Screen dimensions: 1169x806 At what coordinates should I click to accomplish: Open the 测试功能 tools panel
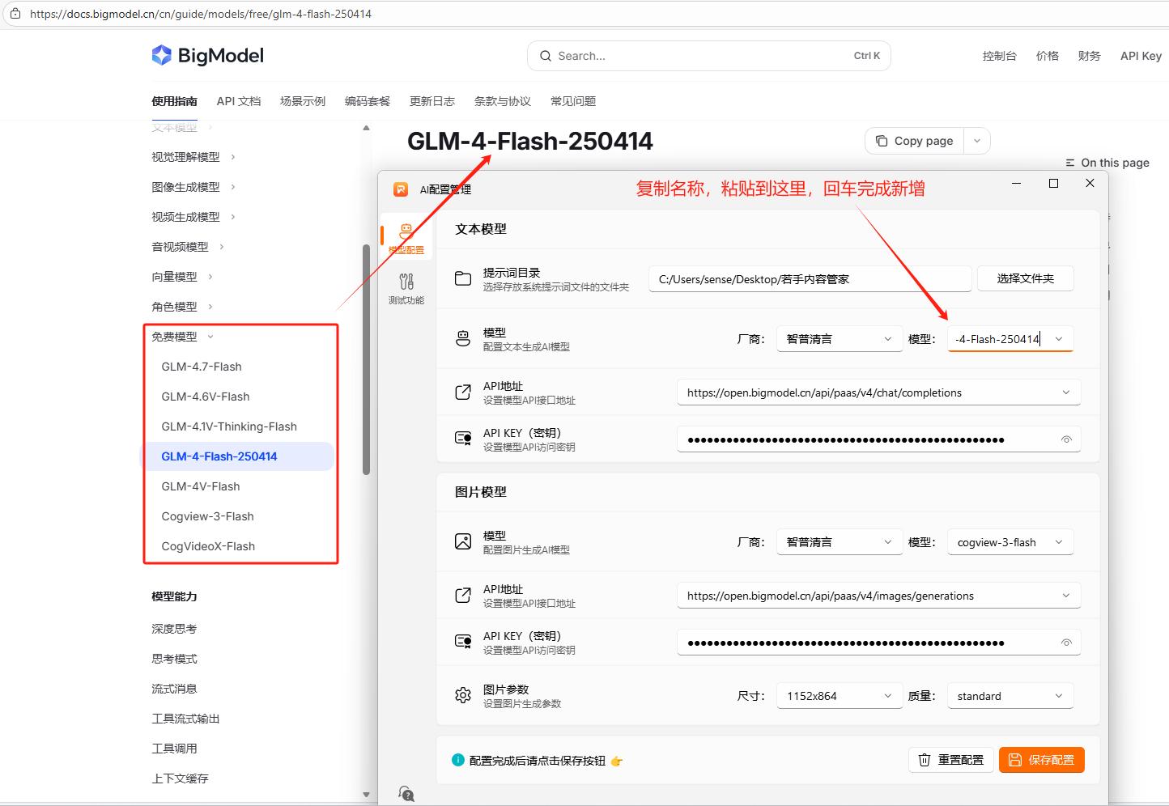tap(406, 285)
